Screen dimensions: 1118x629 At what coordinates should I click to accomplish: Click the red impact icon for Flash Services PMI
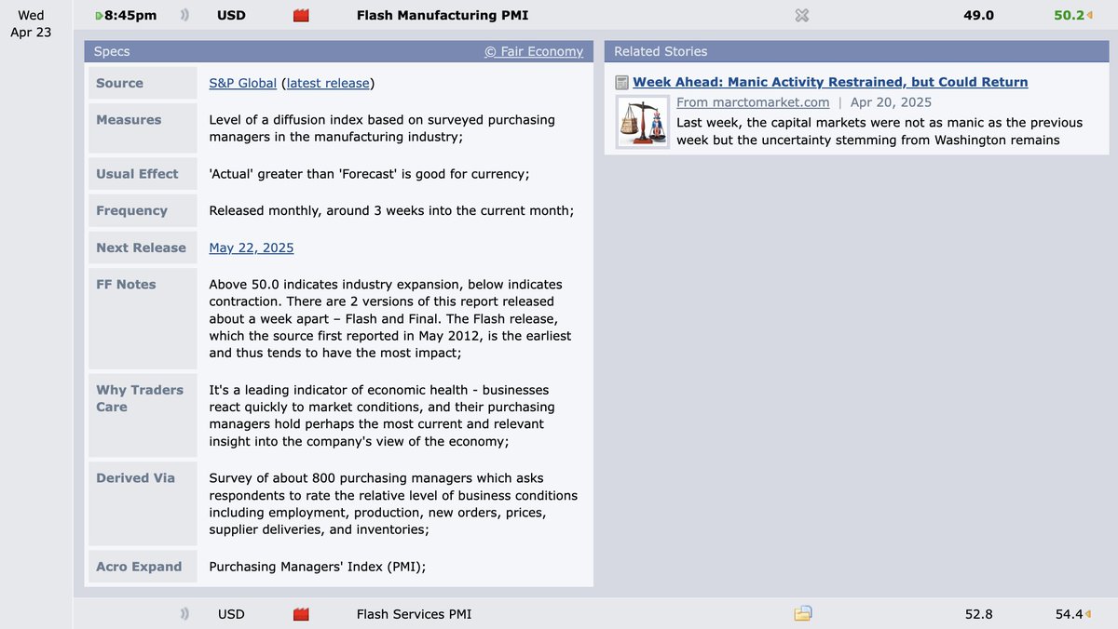(x=301, y=614)
